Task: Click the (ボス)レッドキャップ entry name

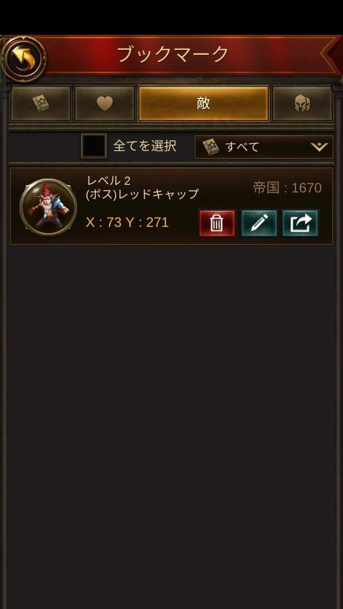Action: tap(142, 194)
